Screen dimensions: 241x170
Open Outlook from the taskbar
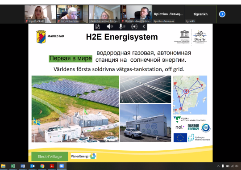33,166
